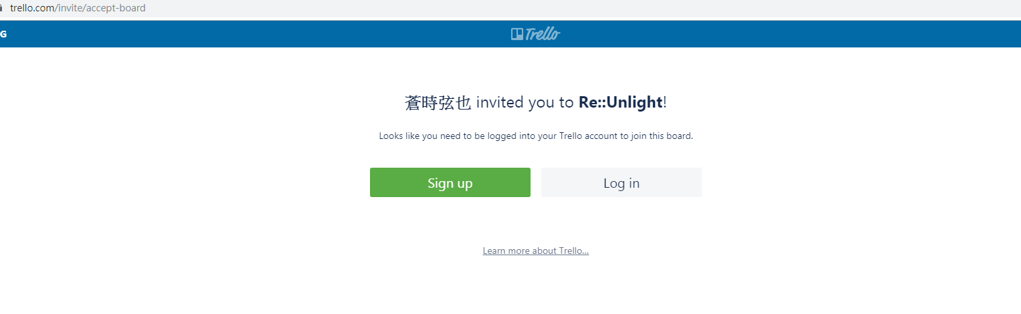
Task: Click the Trello board glyph in the logo
Action: (x=517, y=34)
